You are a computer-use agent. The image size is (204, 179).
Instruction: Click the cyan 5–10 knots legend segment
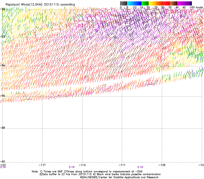(x=131, y=3)
